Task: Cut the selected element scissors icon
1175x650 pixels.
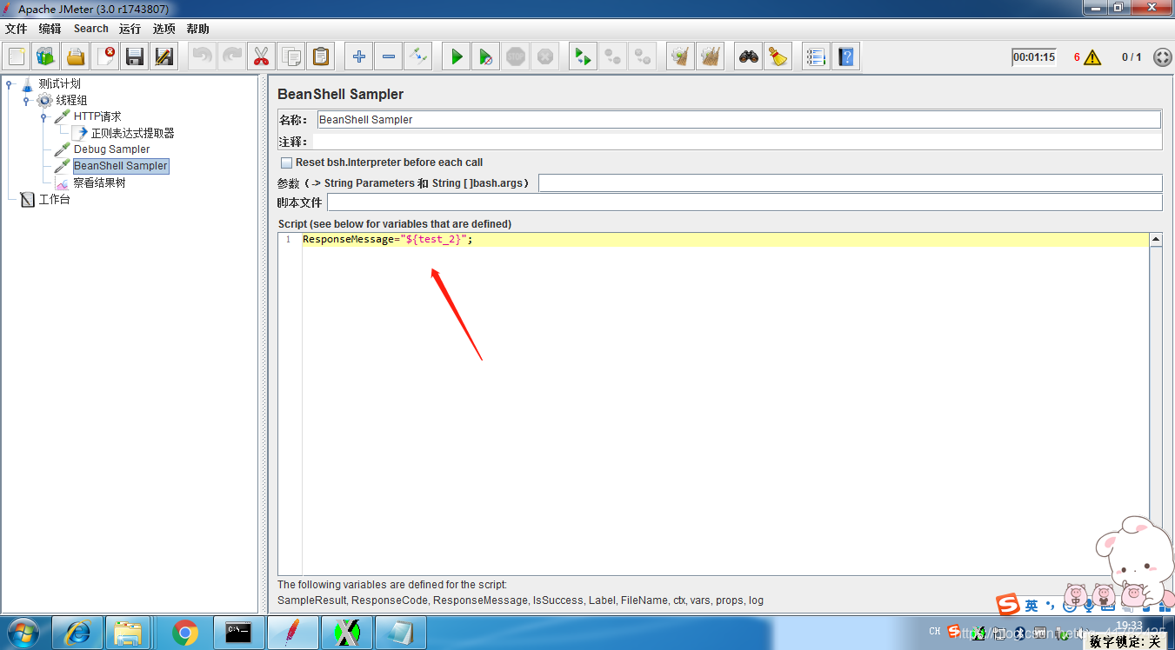Action: (x=261, y=57)
